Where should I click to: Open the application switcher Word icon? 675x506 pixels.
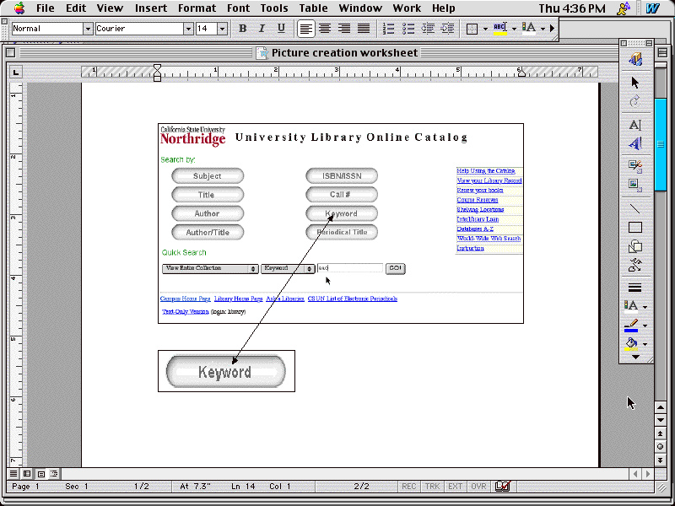(x=652, y=8)
